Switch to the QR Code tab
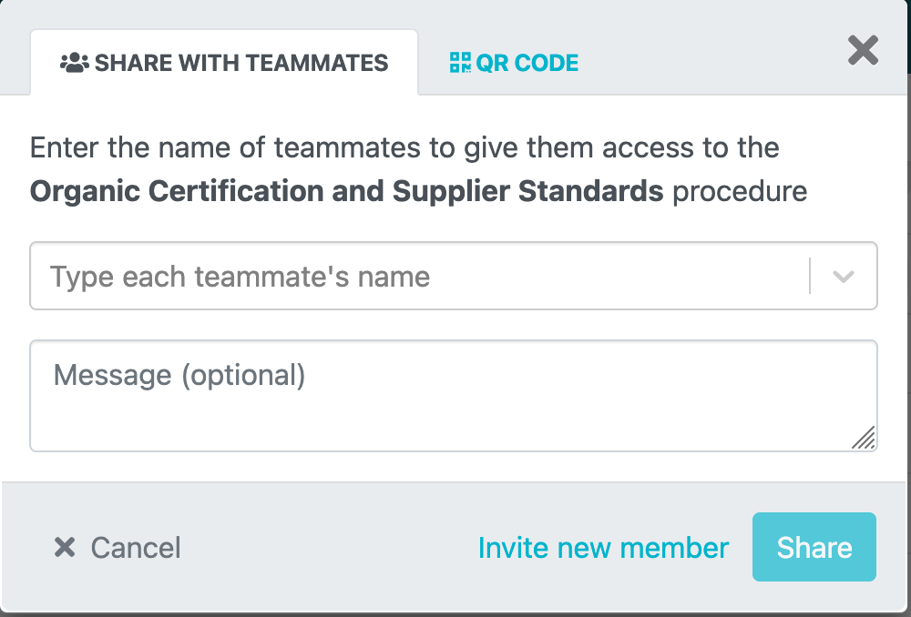This screenshot has width=911, height=617. point(514,63)
